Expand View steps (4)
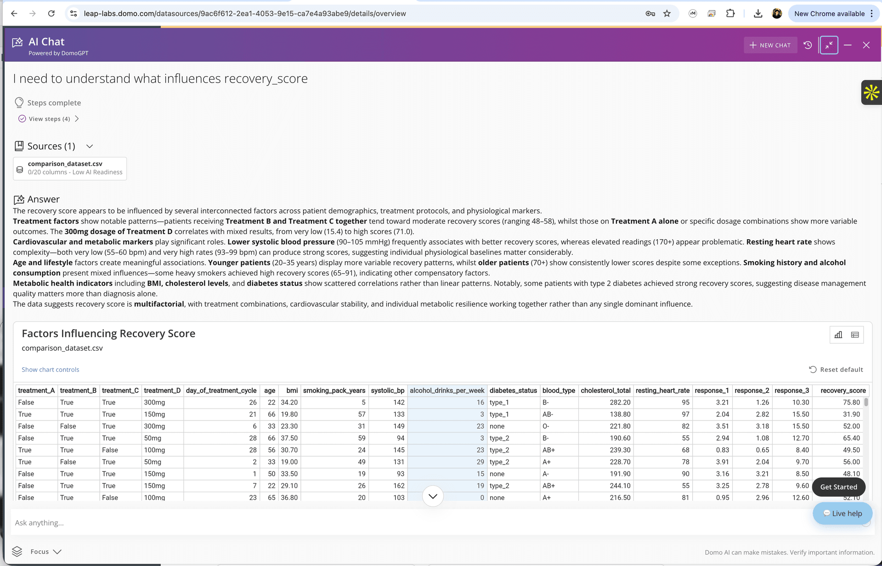 tap(49, 119)
